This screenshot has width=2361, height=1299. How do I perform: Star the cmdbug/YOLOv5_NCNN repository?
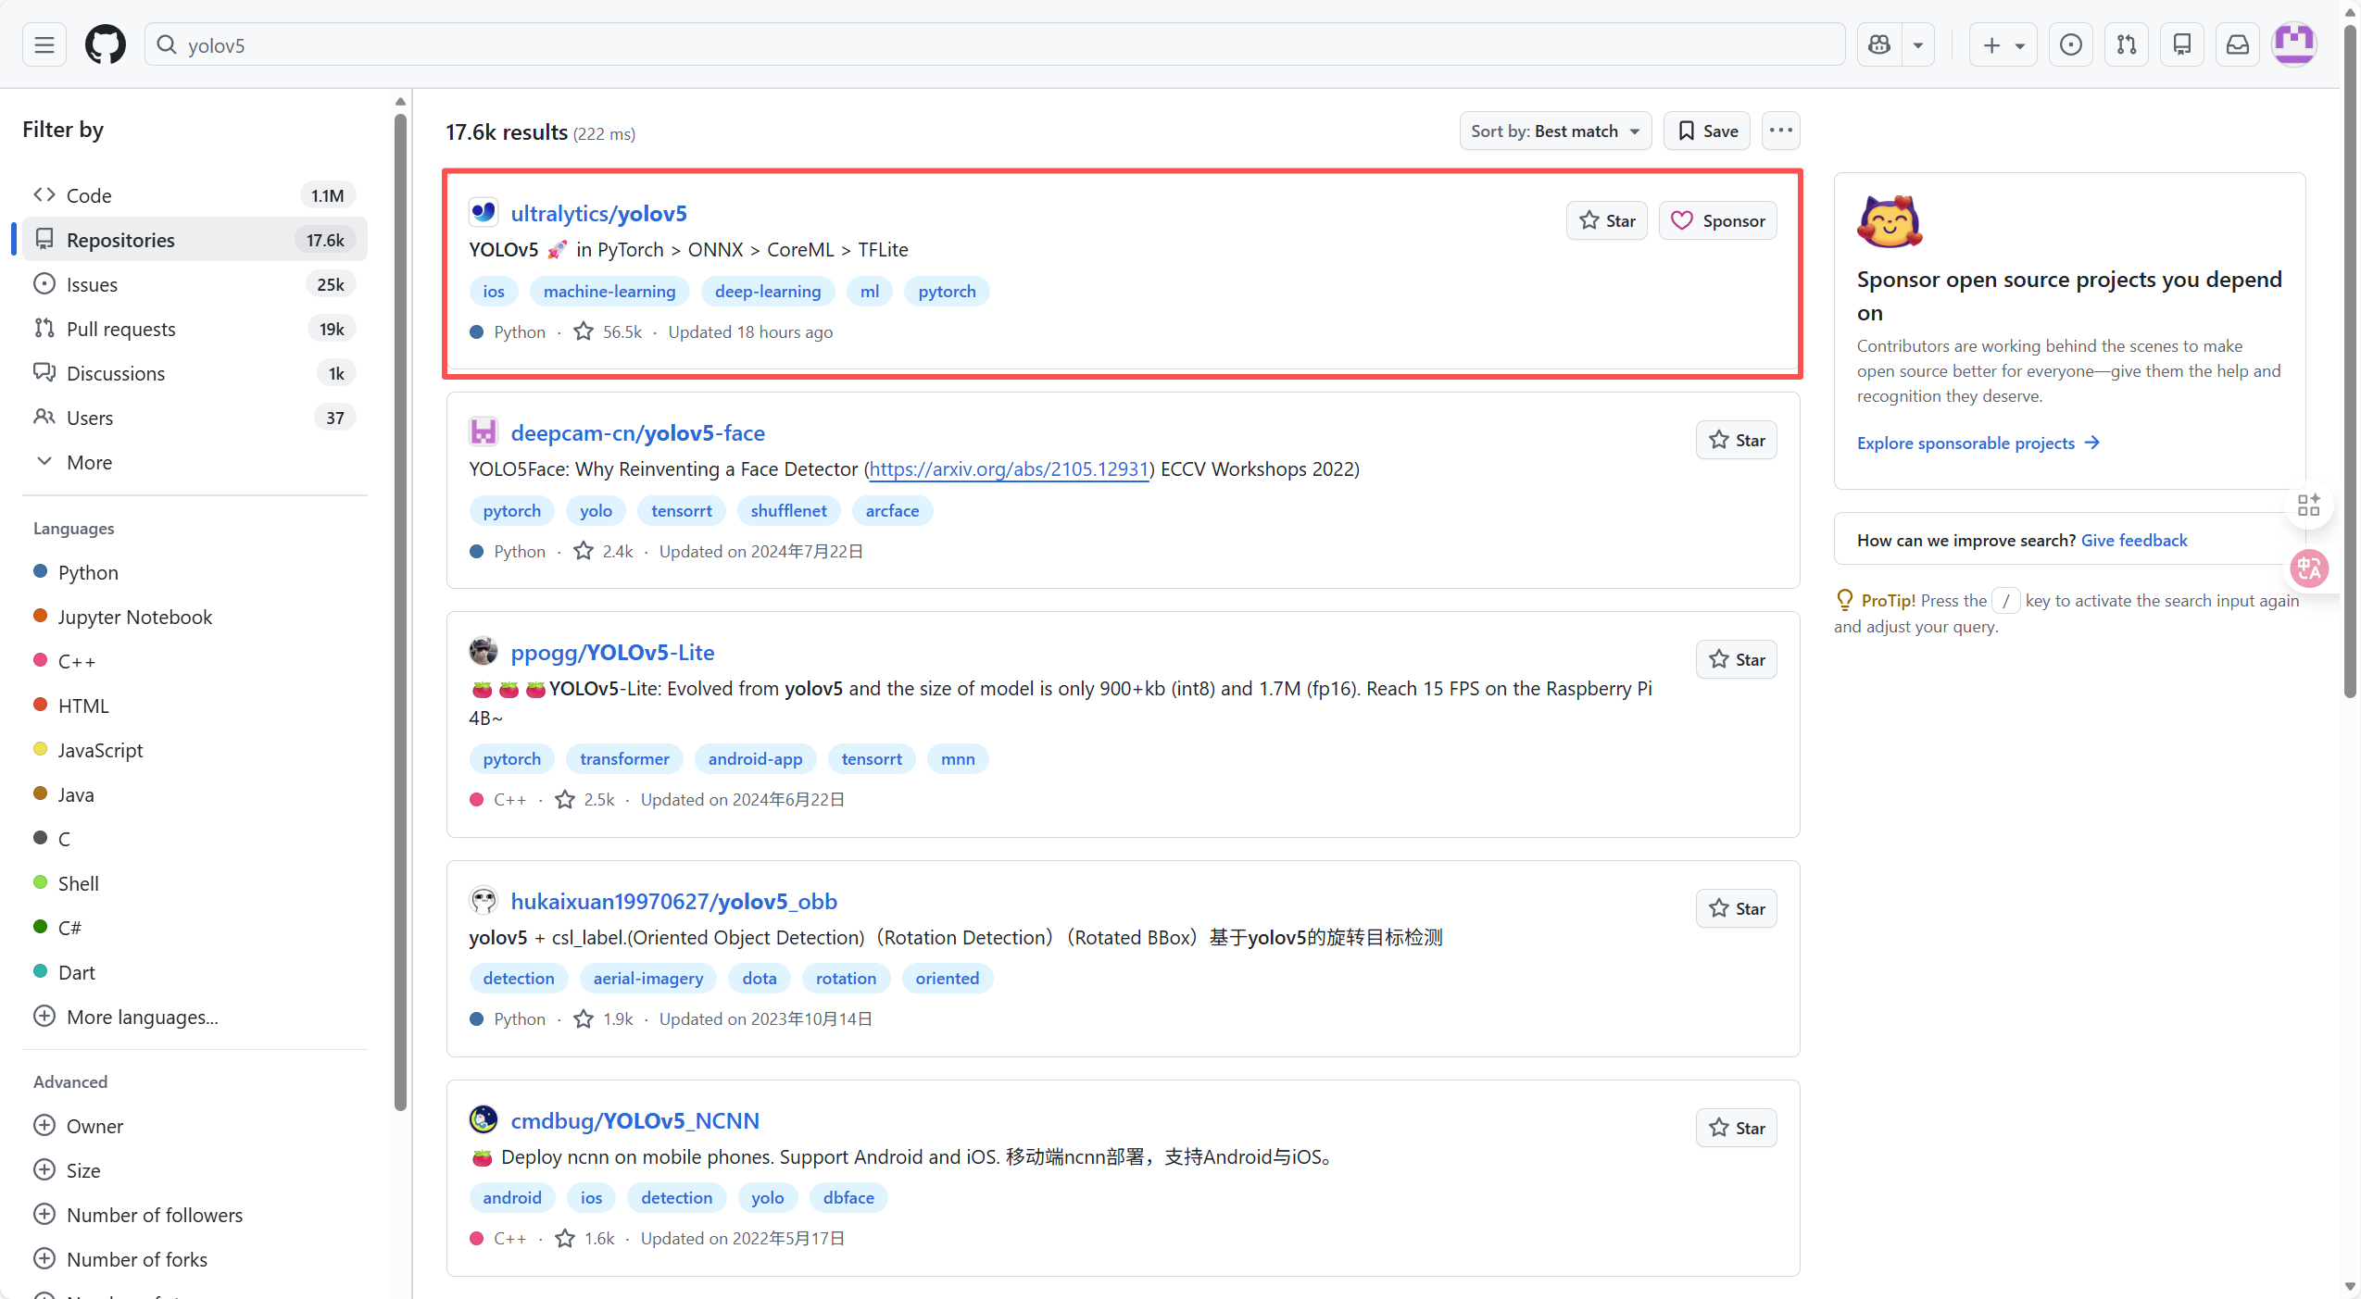tap(1737, 1128)
